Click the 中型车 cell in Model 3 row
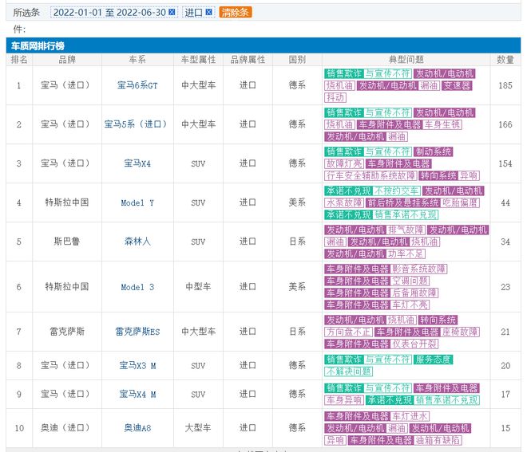527x452 pixels. pyautogui.click(x=198, y=286)
